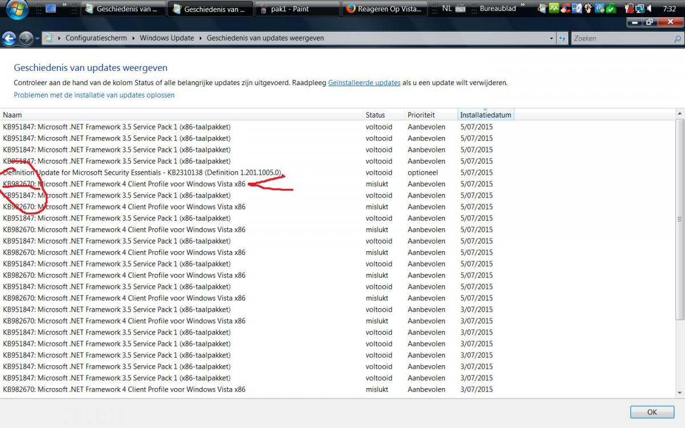Open the network connection tray icon

639,9
